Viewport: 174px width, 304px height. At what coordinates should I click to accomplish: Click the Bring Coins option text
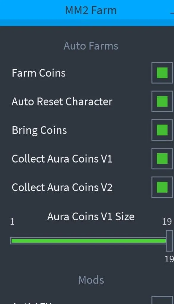[x=39, y=130]
